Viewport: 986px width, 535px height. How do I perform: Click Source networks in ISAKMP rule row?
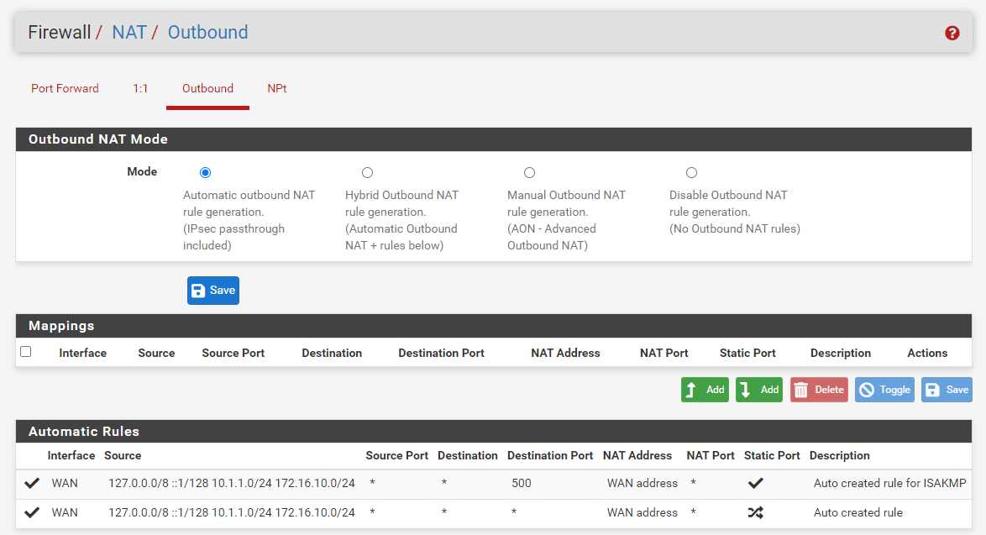tap(232, 484)
